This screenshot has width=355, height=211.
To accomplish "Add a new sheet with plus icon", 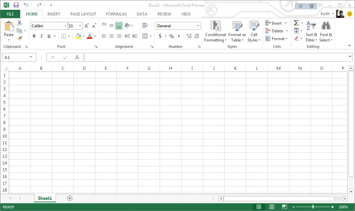I will [70, 198].
